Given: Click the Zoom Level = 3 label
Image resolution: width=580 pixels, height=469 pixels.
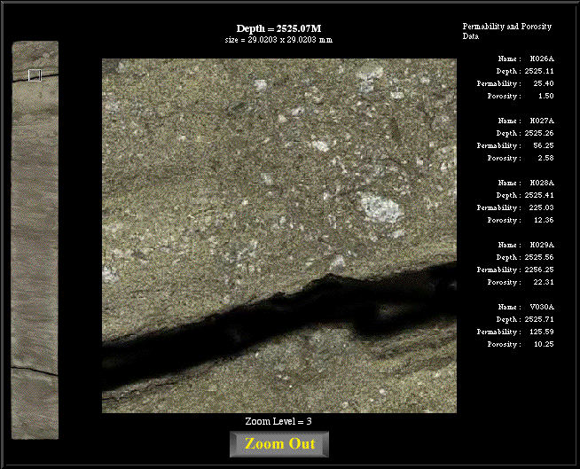Looking at the screenshot, I should tap(278, 421).
